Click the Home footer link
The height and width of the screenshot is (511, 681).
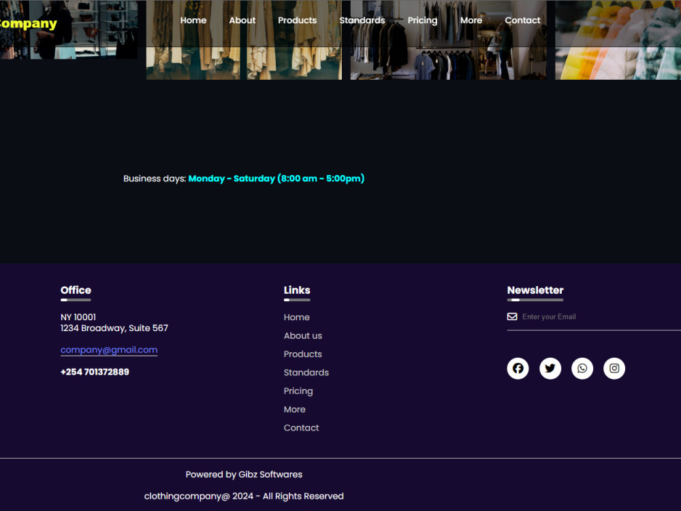point(297,318)
